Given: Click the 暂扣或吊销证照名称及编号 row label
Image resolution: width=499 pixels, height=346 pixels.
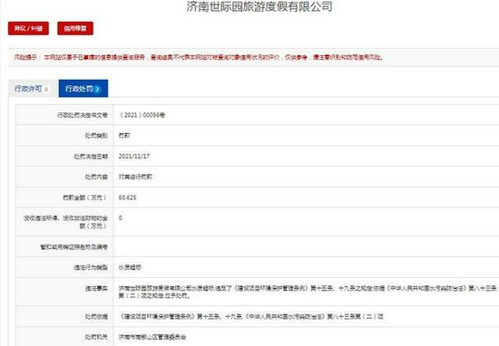Looking at the screenshot, I should point(73,247).
